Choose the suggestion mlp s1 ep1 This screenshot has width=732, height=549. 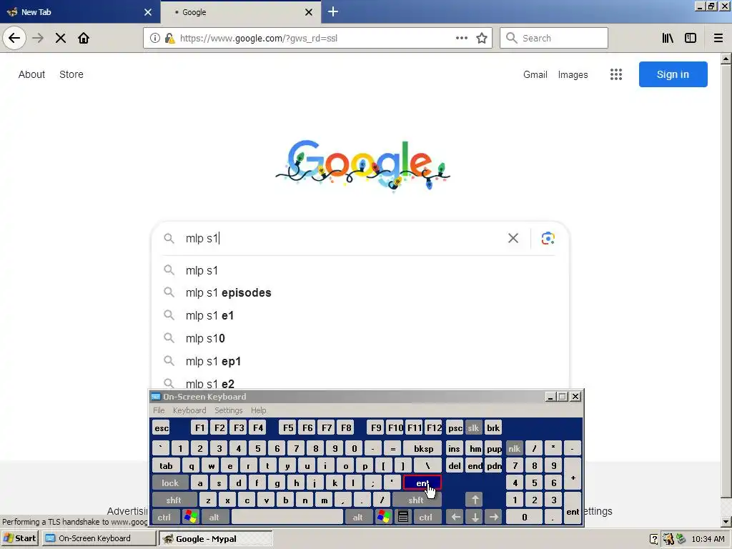coord(360,361)
